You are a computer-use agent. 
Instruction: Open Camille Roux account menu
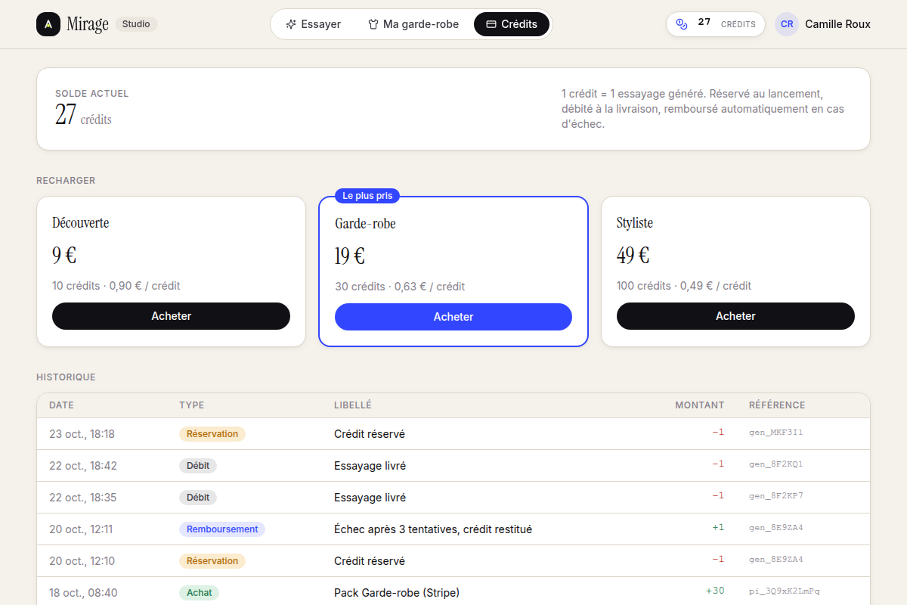click(x=822, y=24)
